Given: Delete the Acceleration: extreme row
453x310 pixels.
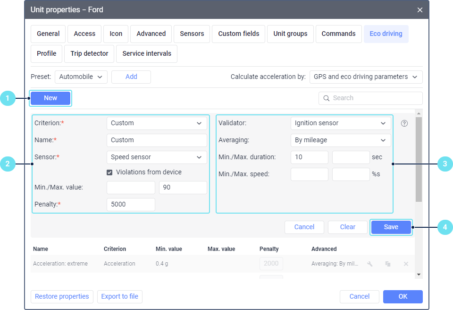Looking at the screenshot, I should pyautogui.click(x=406, y=264).
